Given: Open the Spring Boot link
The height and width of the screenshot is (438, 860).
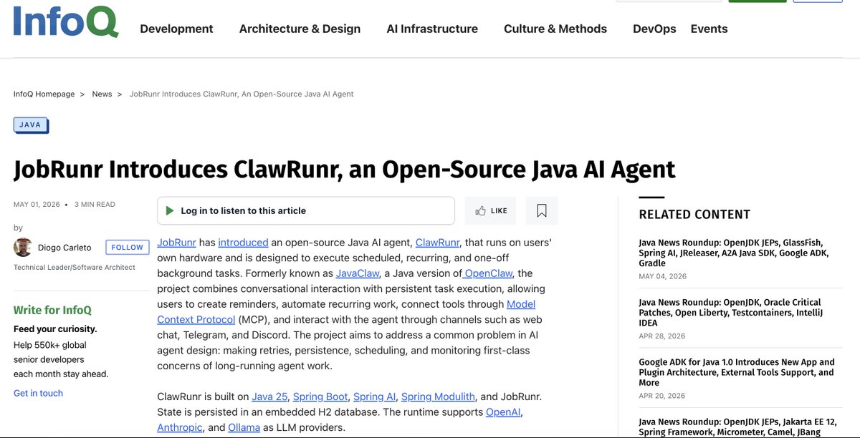Looking at the screenshot, I should [320, 396].
